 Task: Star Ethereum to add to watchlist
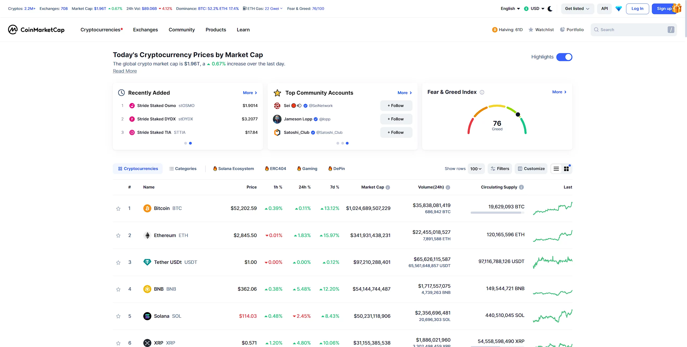(x=118, y=235)
